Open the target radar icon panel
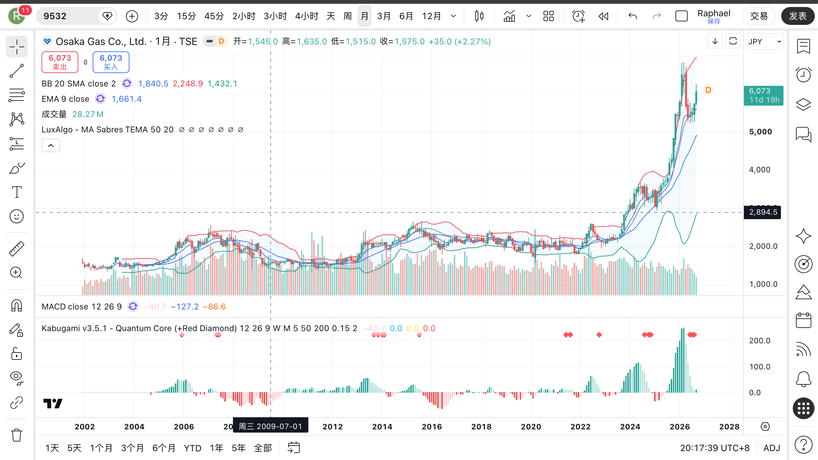The image size is (818, 460). (803, 264)
